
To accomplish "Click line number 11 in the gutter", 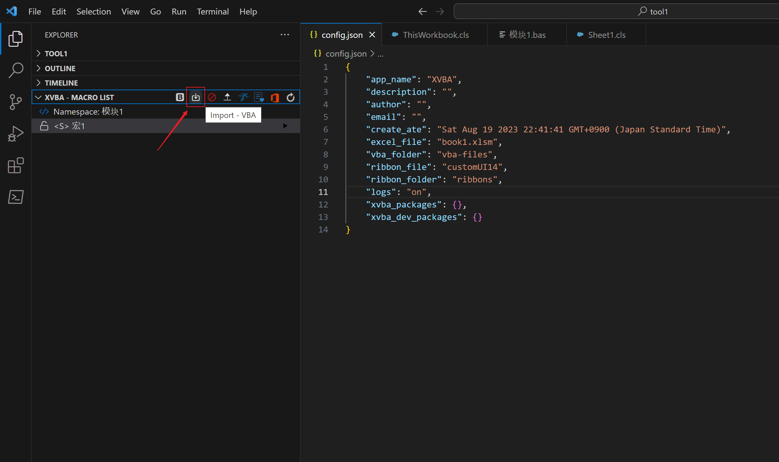I will [x=323, y=192].
